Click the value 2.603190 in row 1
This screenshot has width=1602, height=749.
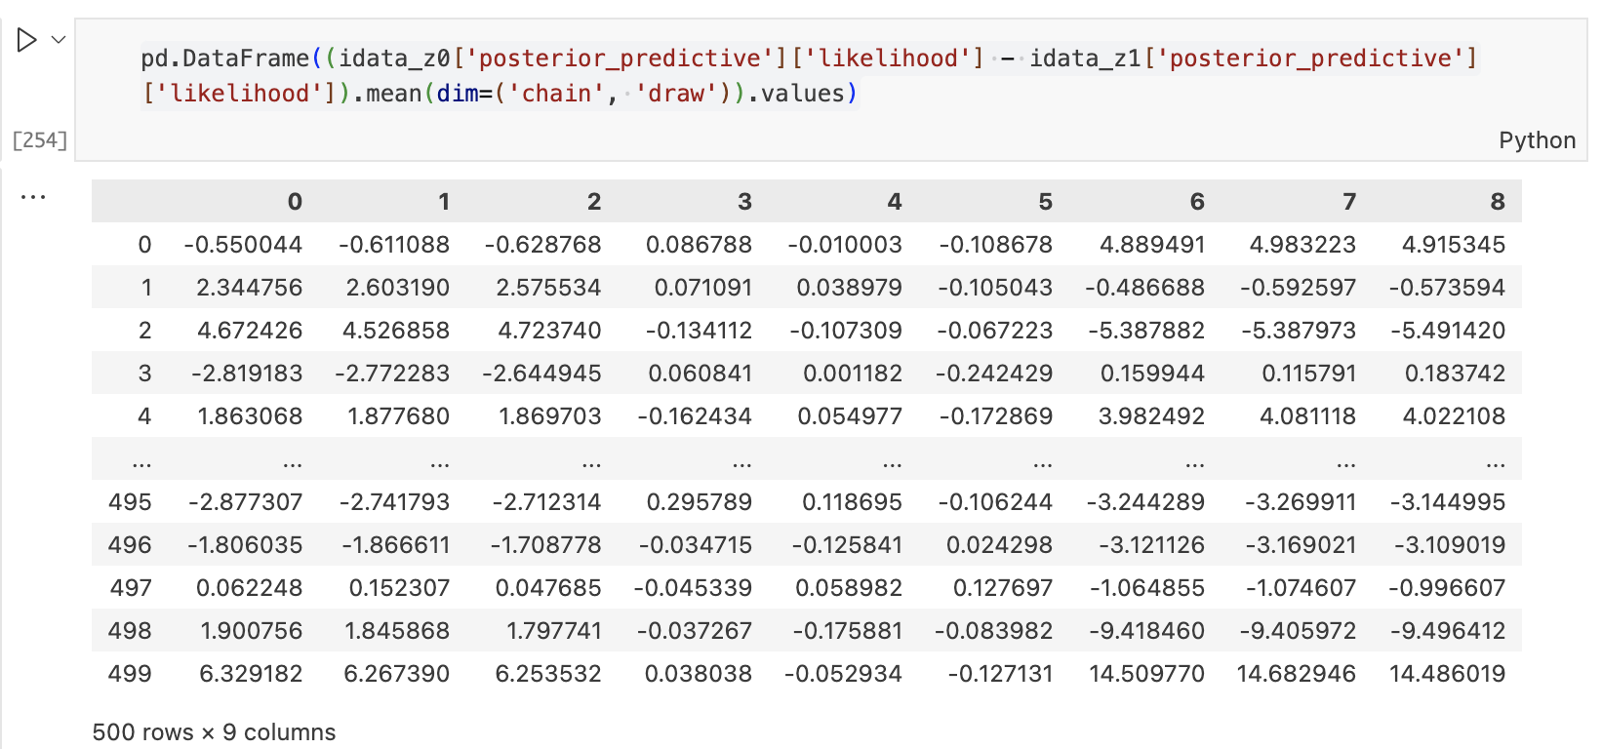pyautogui.click(x=398, y=288)
